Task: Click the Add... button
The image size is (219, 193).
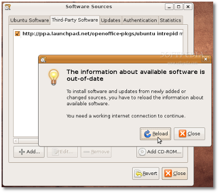Action: (29, 152)
